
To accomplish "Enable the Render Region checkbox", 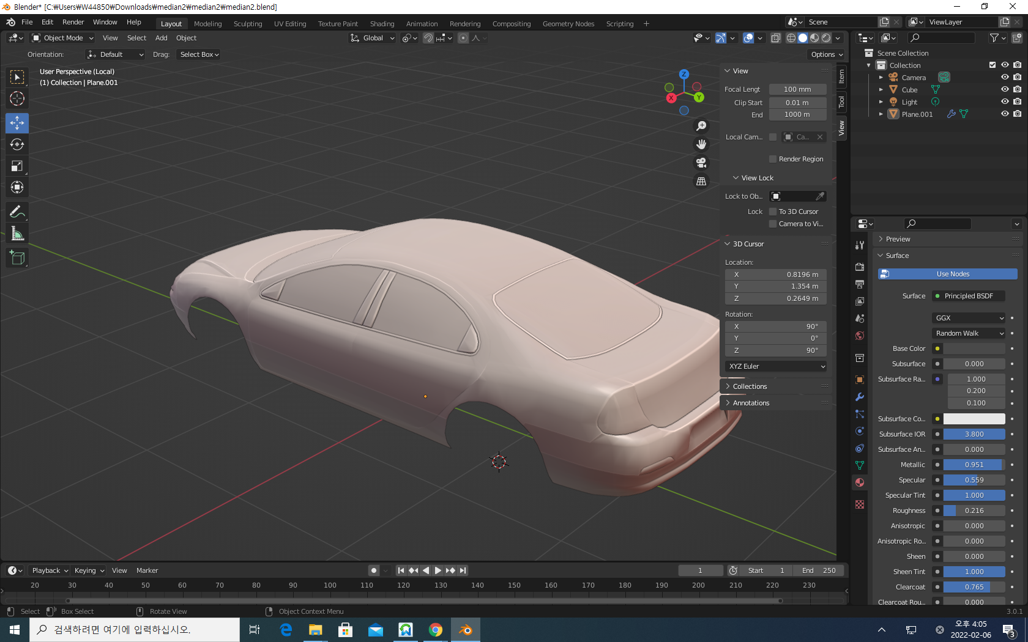I will (x=773, y=159).
